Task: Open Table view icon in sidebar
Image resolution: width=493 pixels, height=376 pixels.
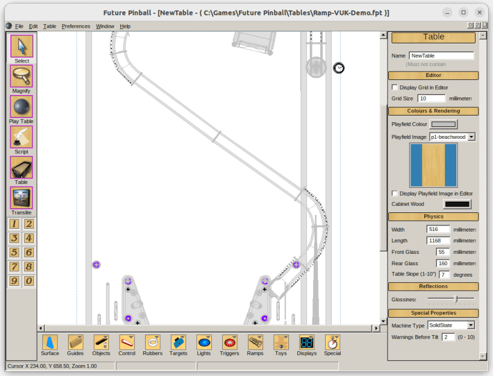Action: (x=22, y=167)
